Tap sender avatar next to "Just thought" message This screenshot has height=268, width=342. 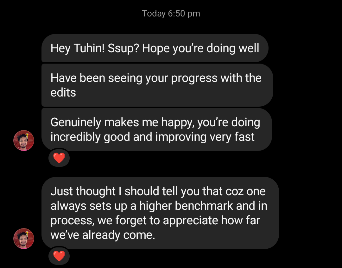[23, 239]
